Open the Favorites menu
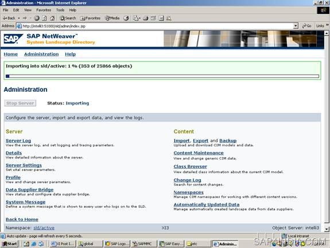This screenshot has height=248, width=330. tap(44, 10)
